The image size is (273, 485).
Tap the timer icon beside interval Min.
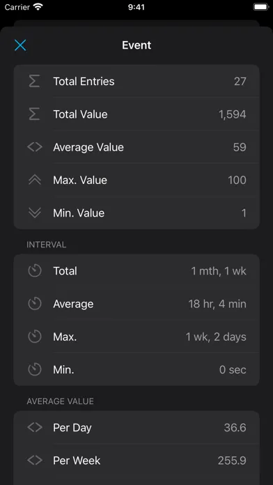click(35, 369)
